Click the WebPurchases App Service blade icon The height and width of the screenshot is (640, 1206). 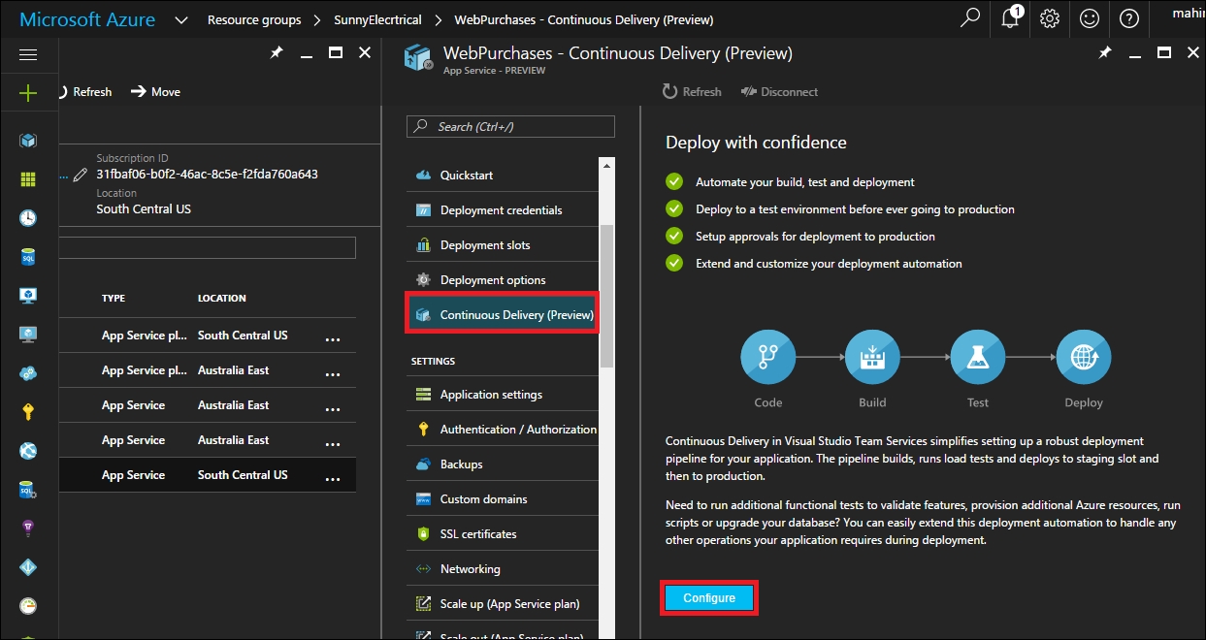coord(418,58)
